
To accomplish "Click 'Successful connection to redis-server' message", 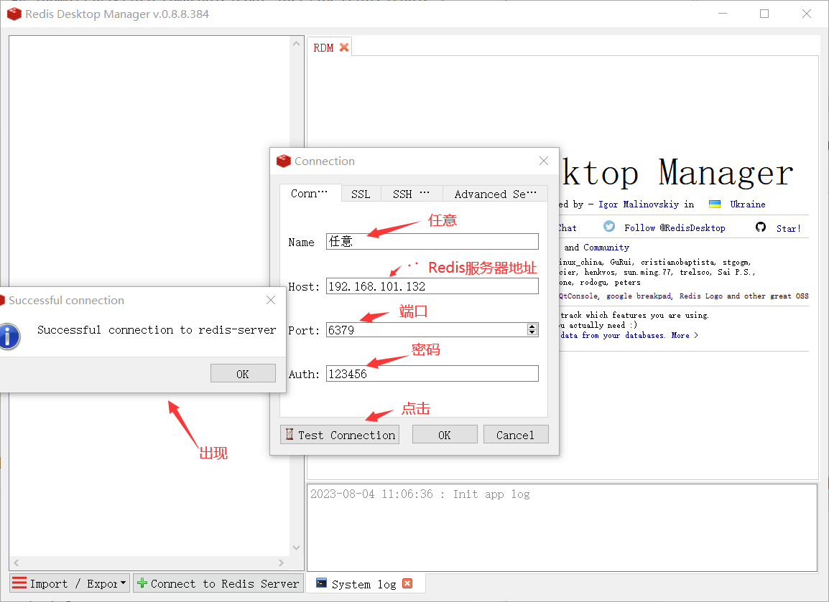I will [157, 330].
